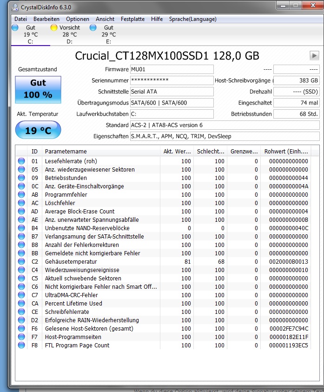Click status orb for Wiederzuweisungsereignisse
Viewport: 324px width, 392px height.
(21, 270)
